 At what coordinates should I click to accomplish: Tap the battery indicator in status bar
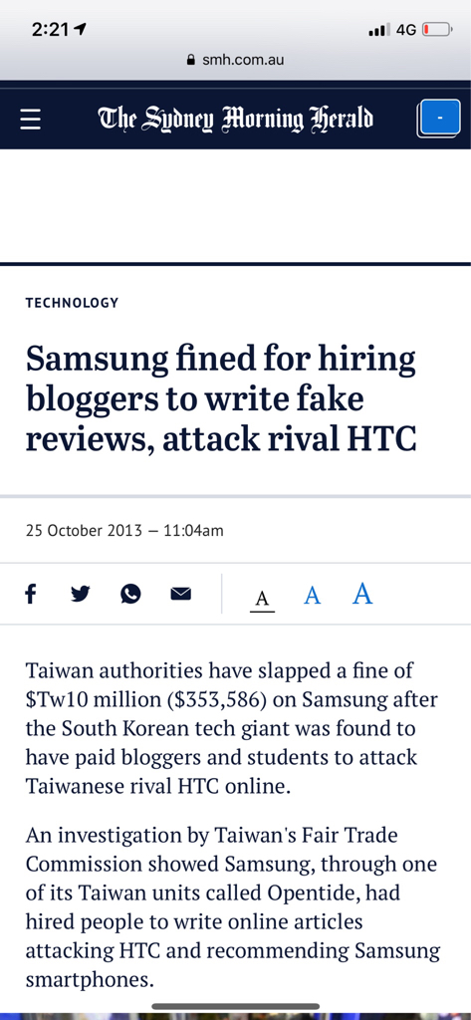click(436, 29)
